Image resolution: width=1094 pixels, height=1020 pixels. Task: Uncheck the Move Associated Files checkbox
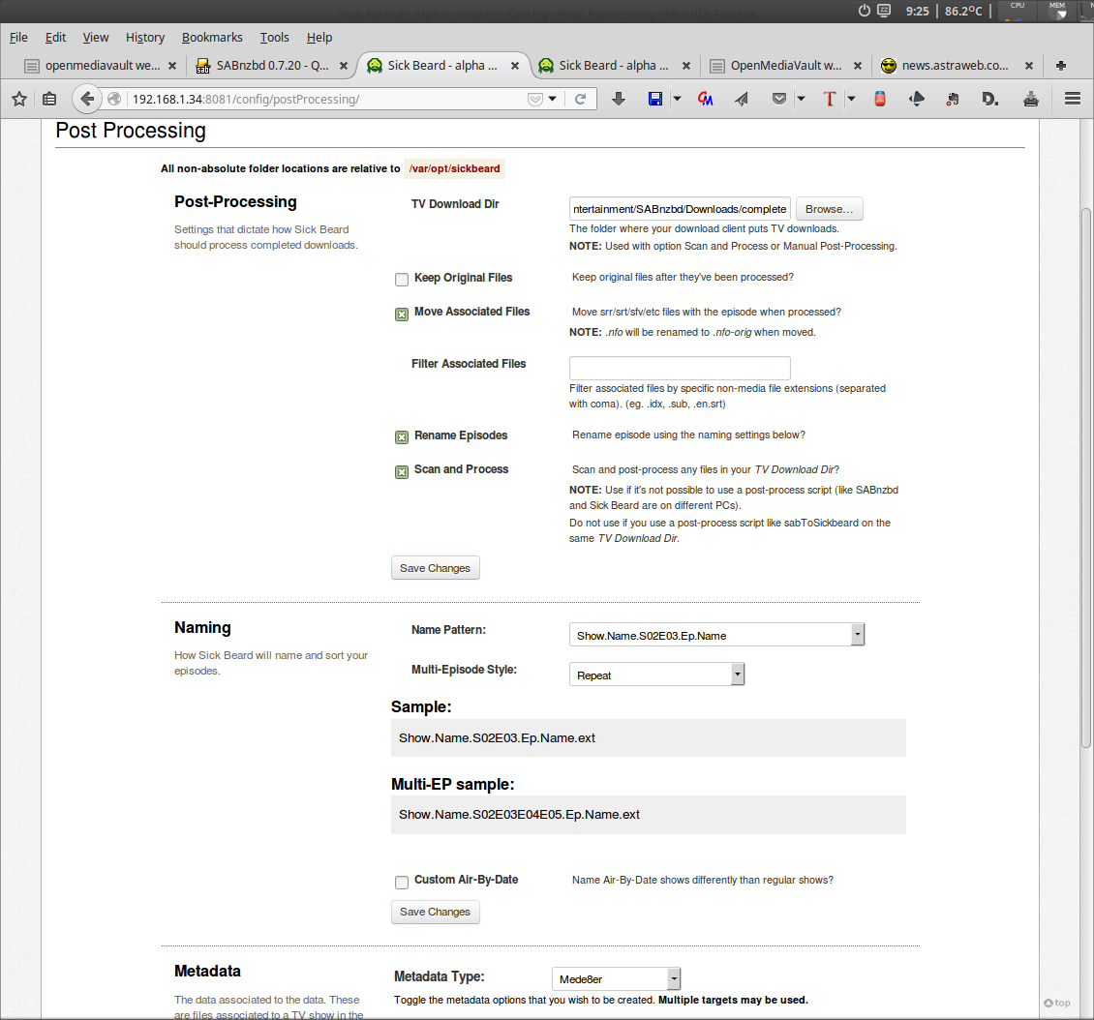[x=402, y=314]
